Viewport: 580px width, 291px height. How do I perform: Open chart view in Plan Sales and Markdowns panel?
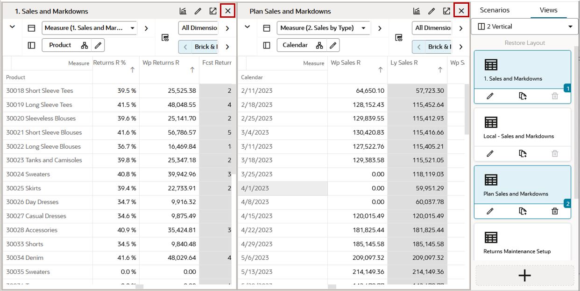click(417, 11)
